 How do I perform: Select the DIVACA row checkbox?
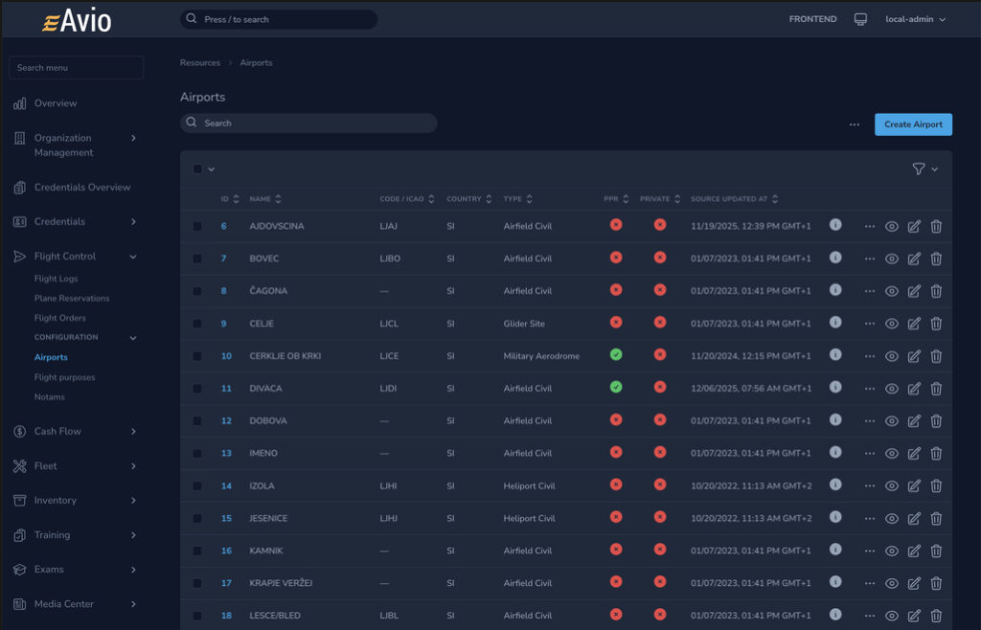coord(197,389)
